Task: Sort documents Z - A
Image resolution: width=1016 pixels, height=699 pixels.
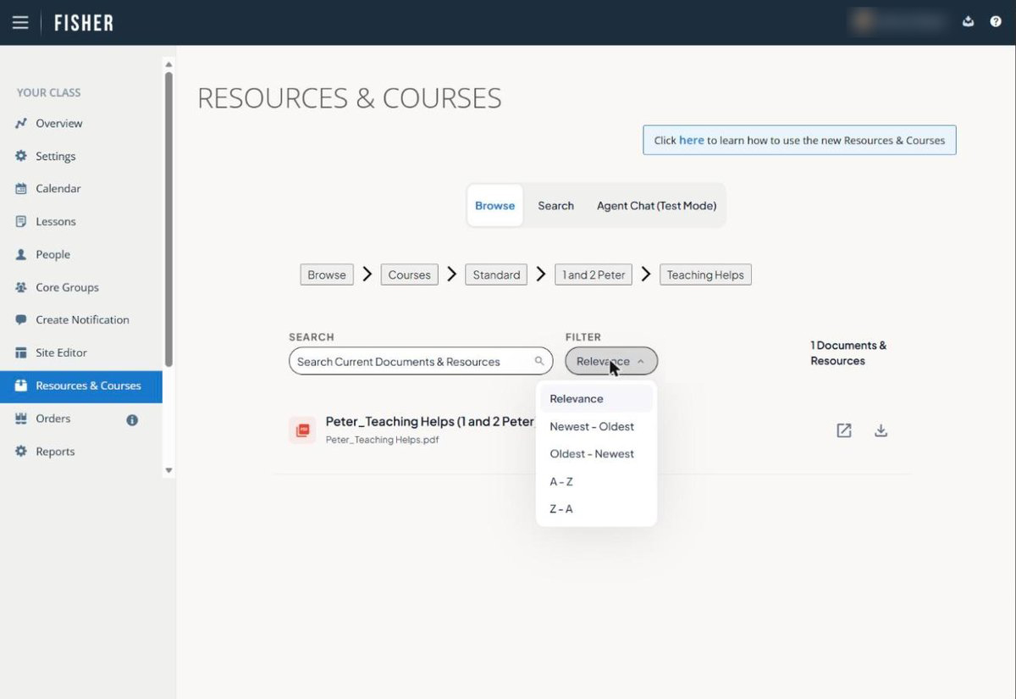Action: click(596, 509)
